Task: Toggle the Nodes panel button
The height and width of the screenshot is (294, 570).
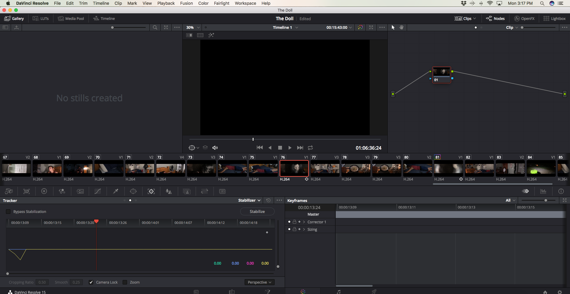Action: coord(495,18)
